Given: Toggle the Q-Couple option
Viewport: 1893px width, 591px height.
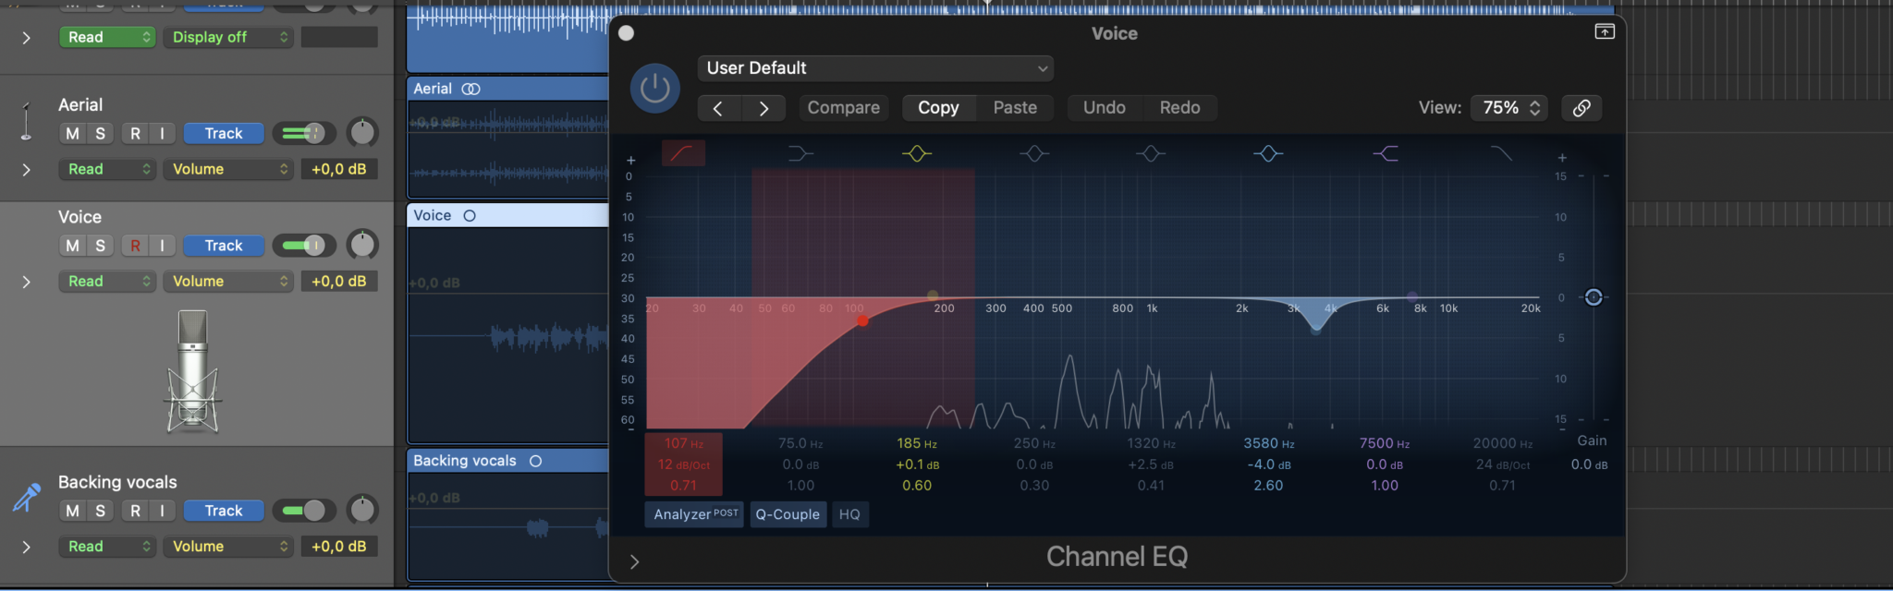Looking at the screenshot, I should point(788,514).
